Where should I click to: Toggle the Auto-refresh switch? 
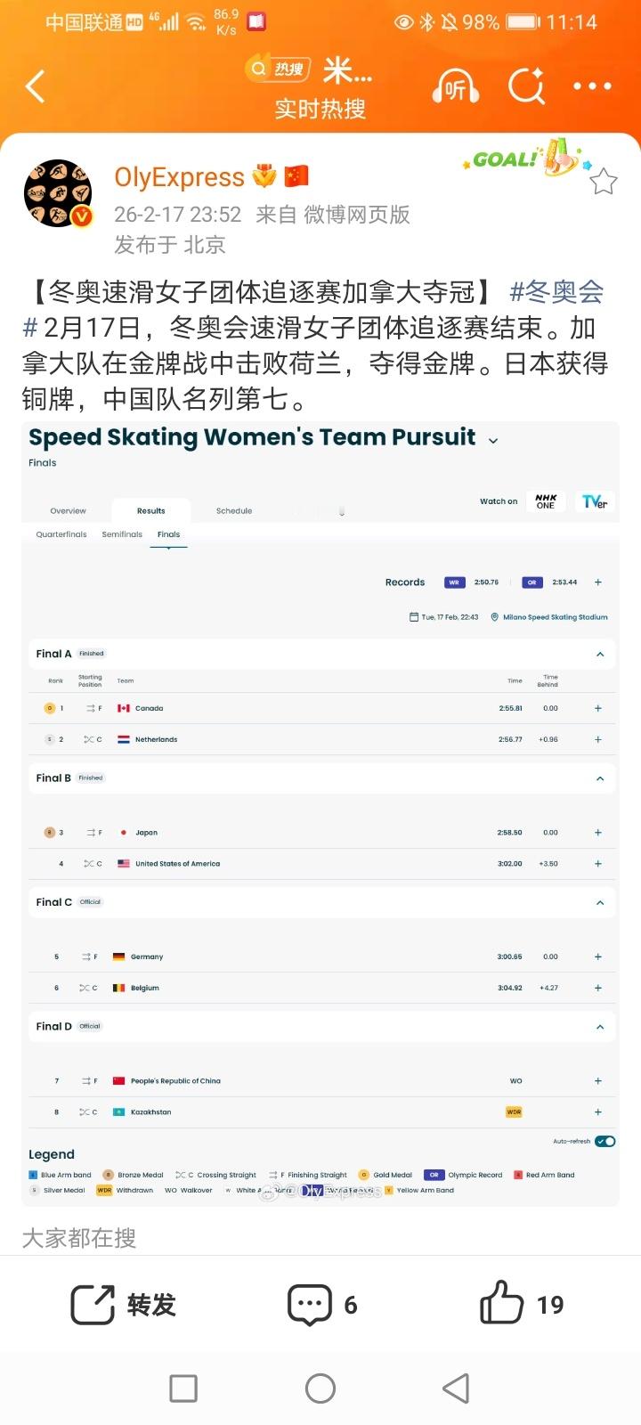pos(605,1142)
